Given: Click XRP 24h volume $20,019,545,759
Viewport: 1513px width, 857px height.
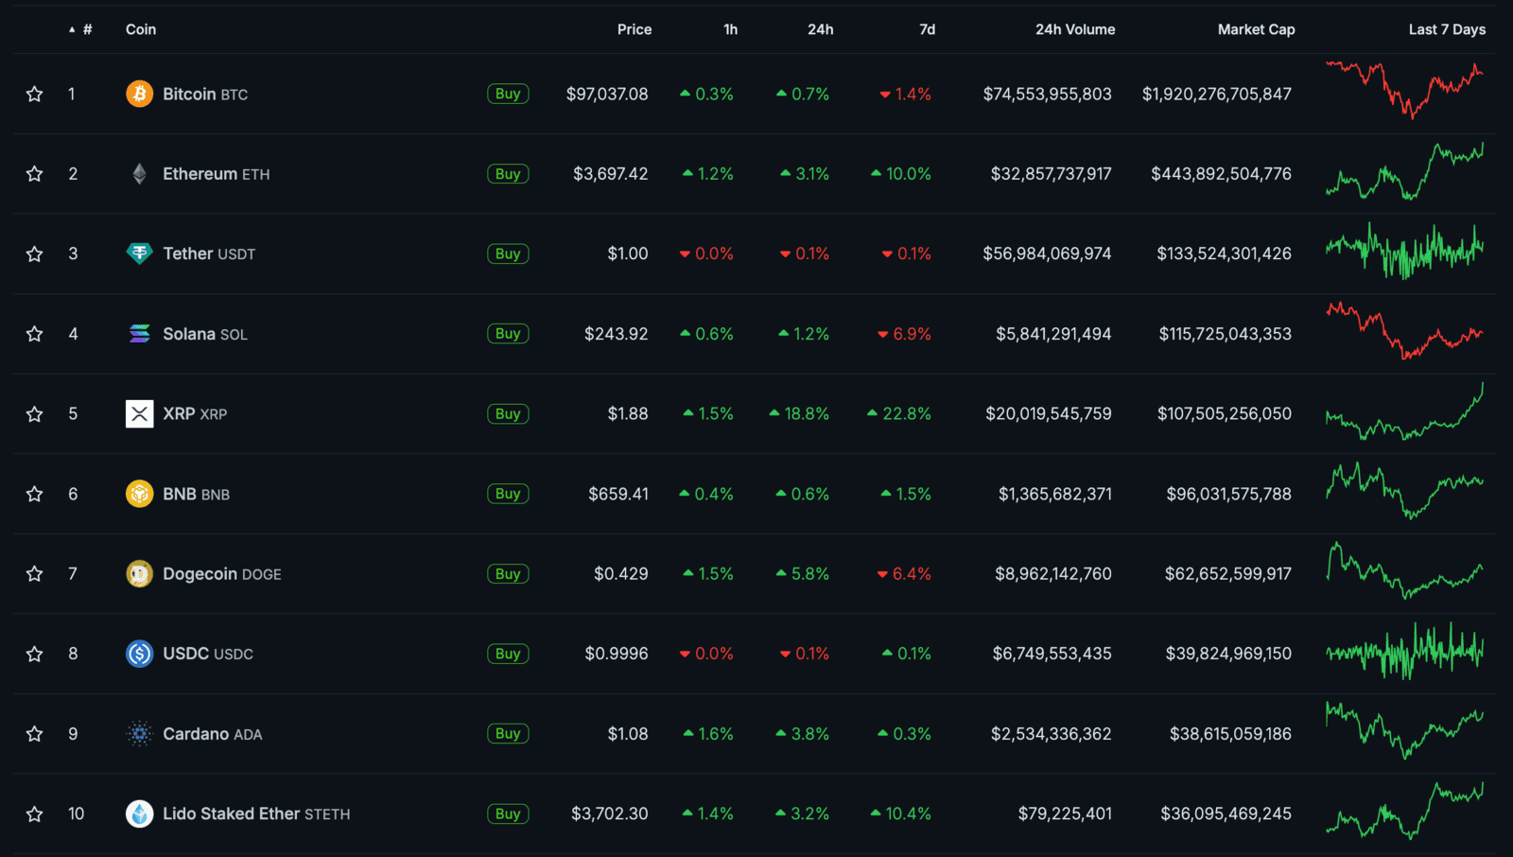Looking at the screenshot, I should pos(1049,413).
